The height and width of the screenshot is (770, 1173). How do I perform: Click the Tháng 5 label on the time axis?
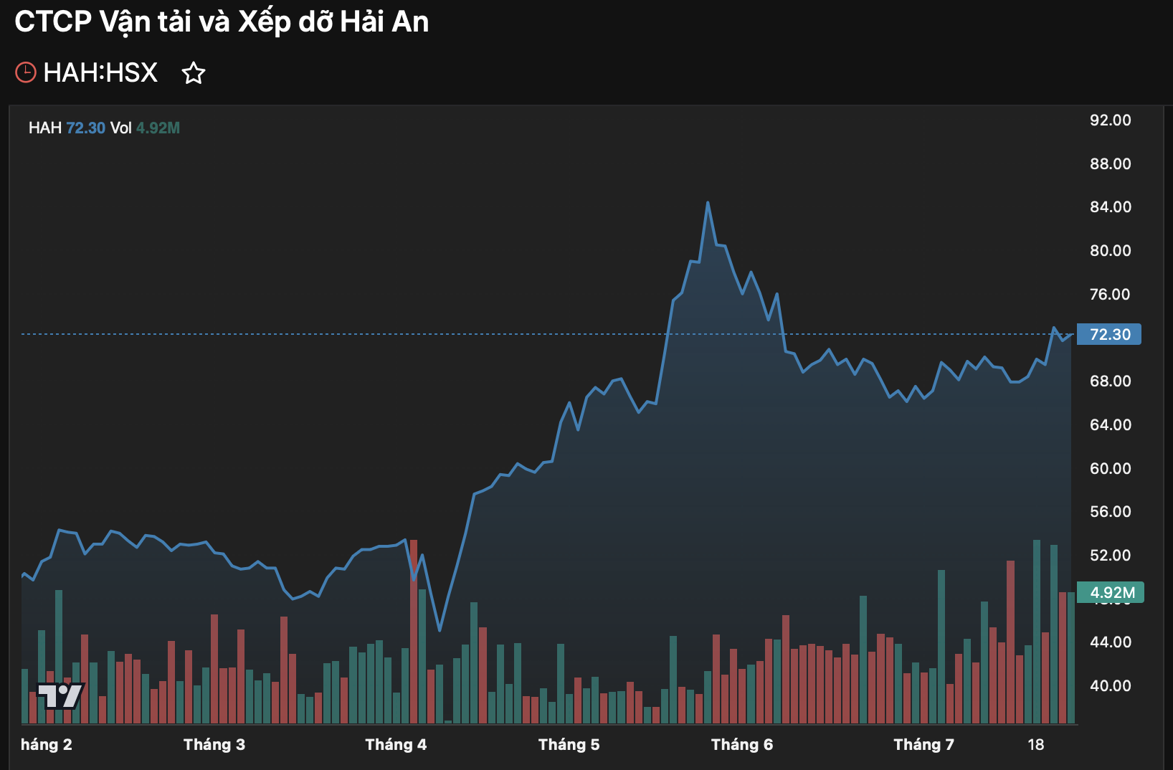[569, 745]
